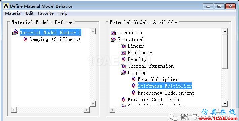Image resolution: width=239 pixels, height=121 pixels.
Task: Open the Help menu
Action: (x=63, y=13)
